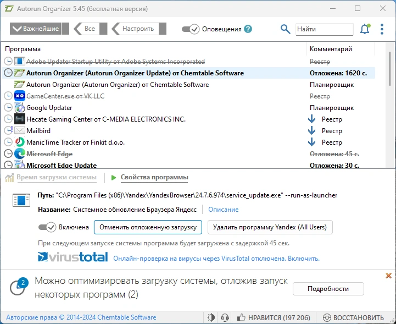396x324 pixels.
Task: Click the Microsoft Edge browser icon
Action: (x=19, y=153)
